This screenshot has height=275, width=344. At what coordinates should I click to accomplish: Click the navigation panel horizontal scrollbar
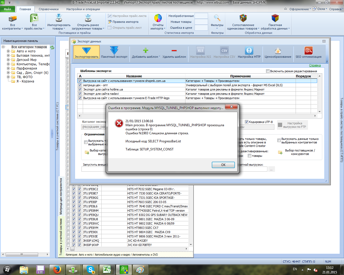pyautogui.click(x=25, y=254)
